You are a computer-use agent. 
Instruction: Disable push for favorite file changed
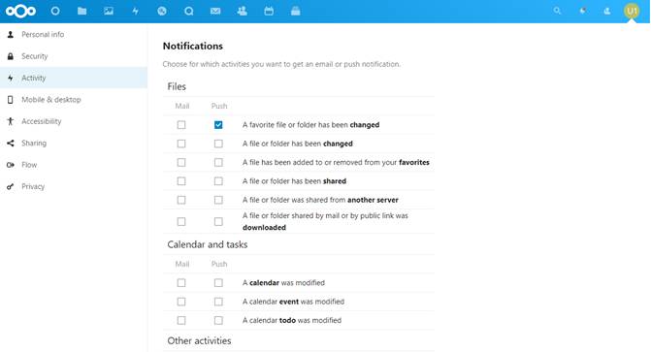[x=218, y=125]
